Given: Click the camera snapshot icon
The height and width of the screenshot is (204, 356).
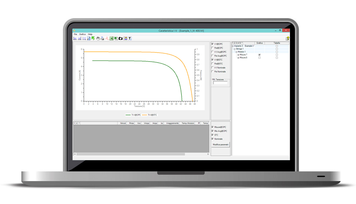Looking at the screenshot, I should (121, 38).
